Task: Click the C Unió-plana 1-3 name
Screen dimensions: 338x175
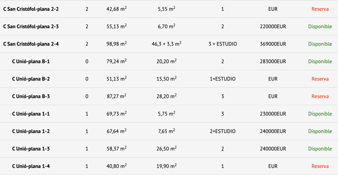Action: pos(31,149)
